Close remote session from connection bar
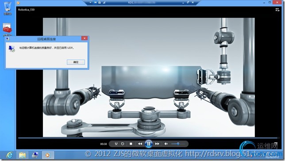The height and width of the screenshot is (161, 285). coord(193,3)
